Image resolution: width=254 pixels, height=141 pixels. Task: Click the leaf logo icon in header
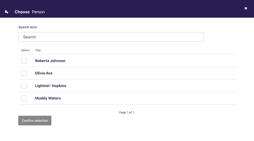coord(6,12)
